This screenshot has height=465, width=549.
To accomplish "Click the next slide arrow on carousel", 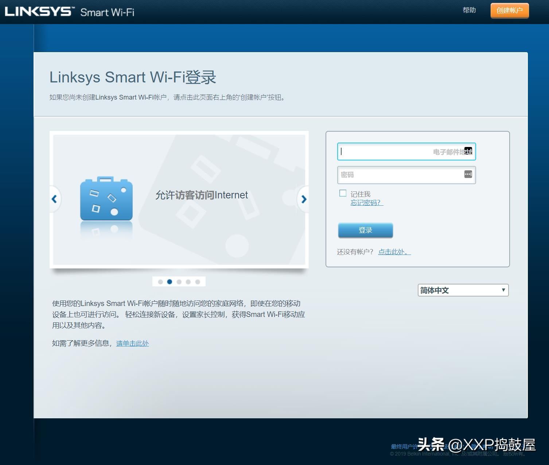I will pos(304,199).
